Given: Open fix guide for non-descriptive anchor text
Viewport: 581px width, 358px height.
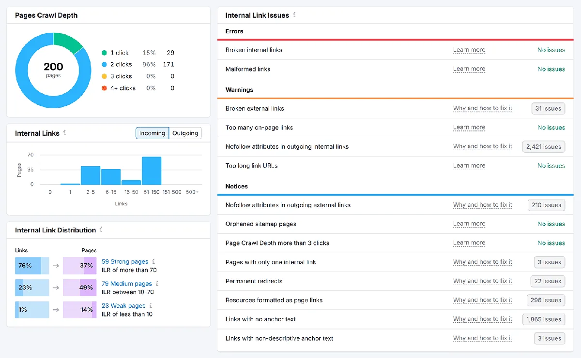Looking at the screenshot, I should coord(483,338).
